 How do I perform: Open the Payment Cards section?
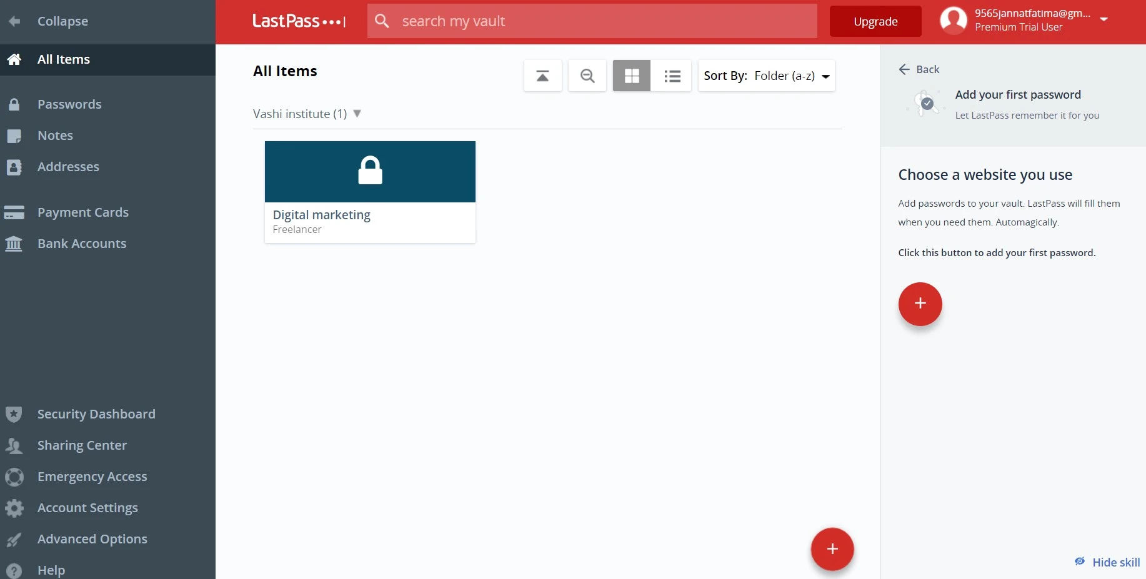click(x=83, y=212)
